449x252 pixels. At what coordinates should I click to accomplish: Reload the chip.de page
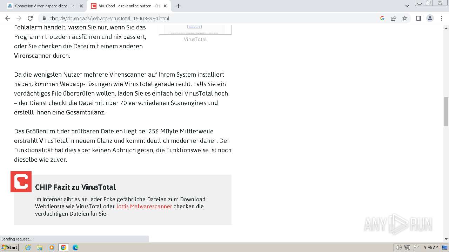[30, 18]
